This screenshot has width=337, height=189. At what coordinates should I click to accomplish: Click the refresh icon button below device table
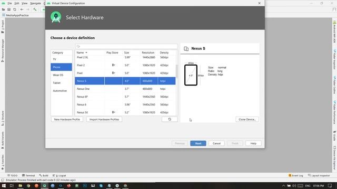170,119
